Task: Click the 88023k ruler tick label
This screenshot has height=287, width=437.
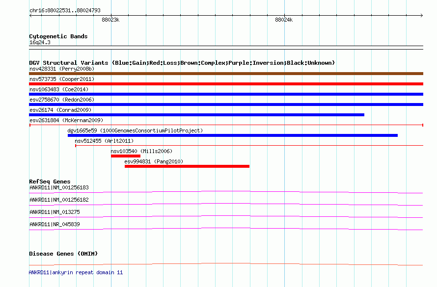Action: (110, 20)
